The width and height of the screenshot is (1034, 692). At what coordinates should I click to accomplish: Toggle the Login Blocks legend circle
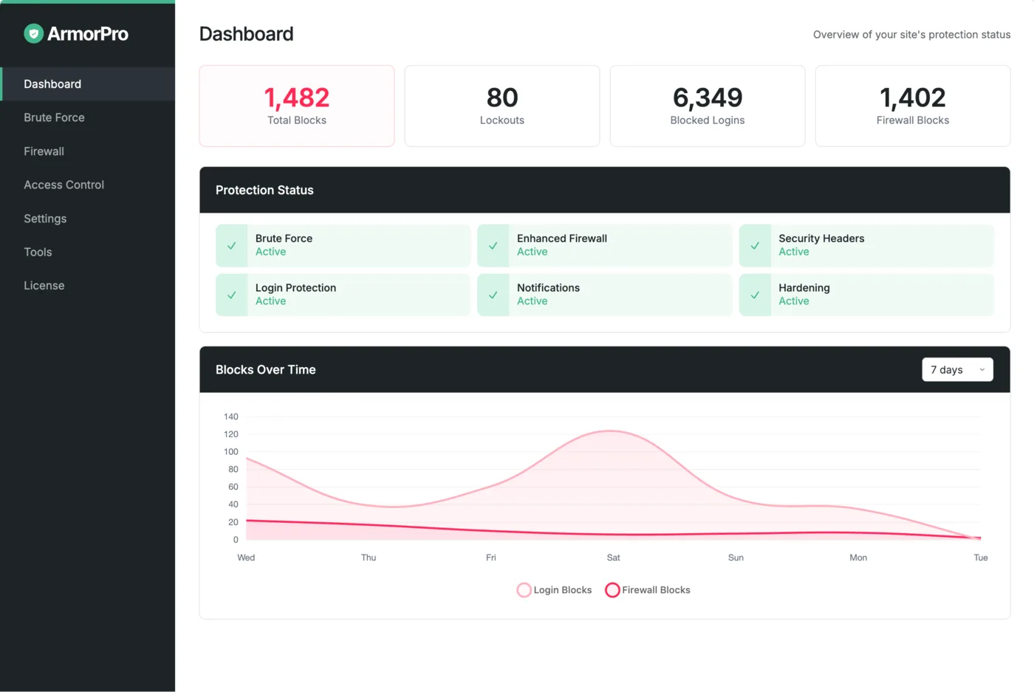pyautogui.click(x=524, y=590)
